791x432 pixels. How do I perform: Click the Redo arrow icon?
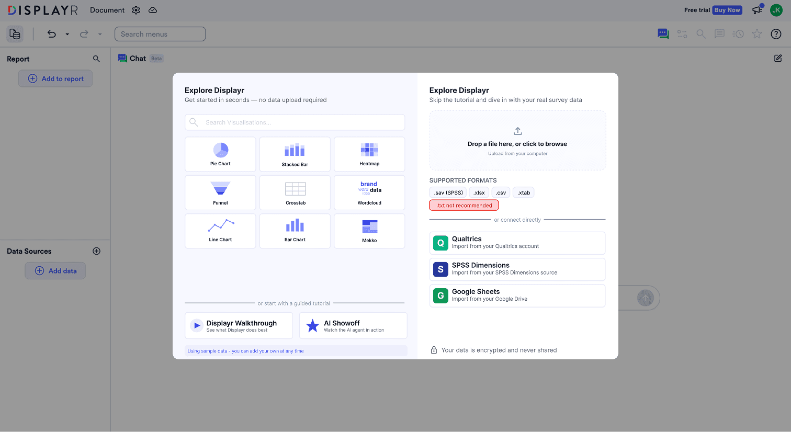(x=84, y=34)
